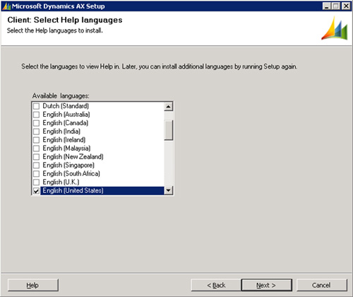This screenshot has width=353, height=297.
Task: Click the Microsoft Dynamics logo in header
Action: click(x=335, y=28)
